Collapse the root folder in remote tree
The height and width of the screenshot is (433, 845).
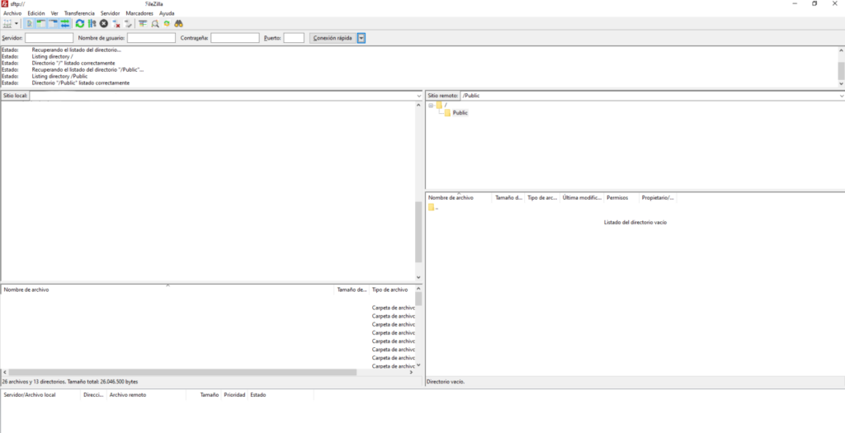(x=430, y=105)
